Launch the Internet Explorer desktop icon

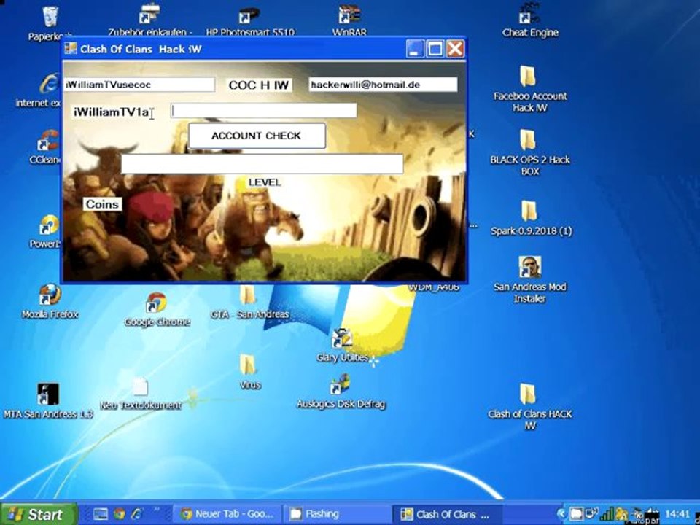click(49, 84)
